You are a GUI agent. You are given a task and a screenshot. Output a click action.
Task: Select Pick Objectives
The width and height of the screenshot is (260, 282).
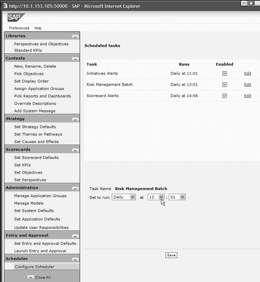click(29, 74)
